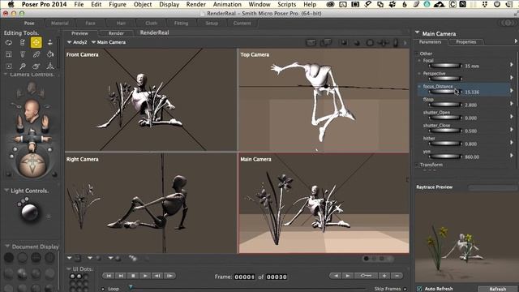The height and width of the screenshot is (292, 519).
Task: Click the shaded sphere icon in preview toolbar
Action: [357, 43]
